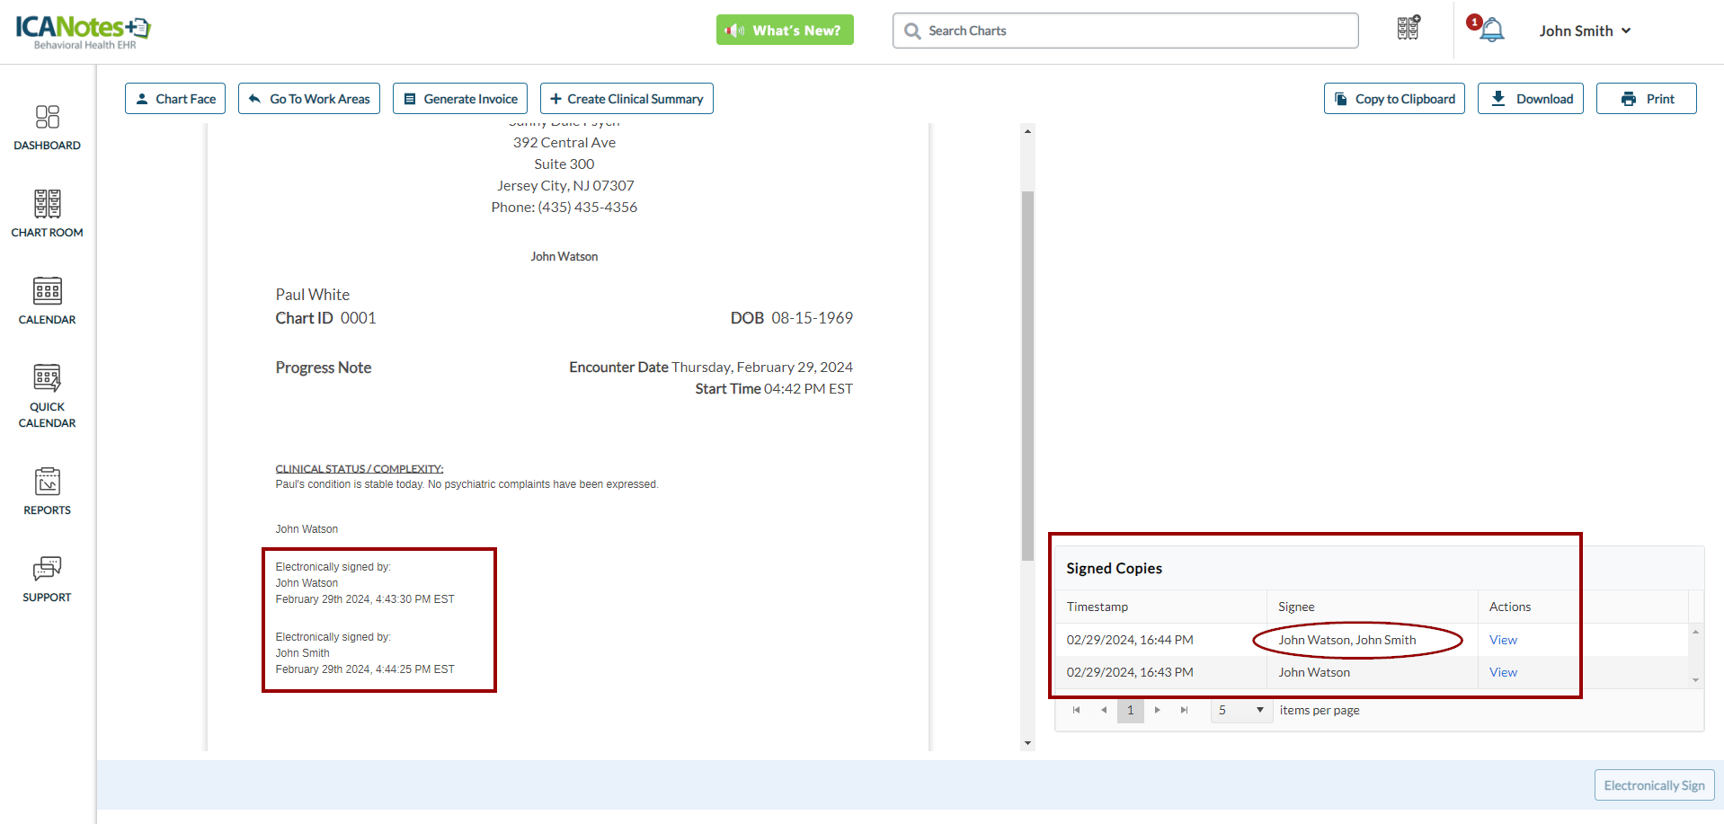Image resolution: width=1724 pixels, height=824 pixels.
Task: Click the DOB 08-15-1969 value
Action: (812, 318)
